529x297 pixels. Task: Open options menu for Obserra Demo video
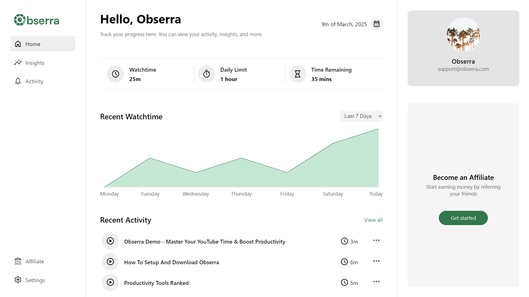(x=376, y=240)
